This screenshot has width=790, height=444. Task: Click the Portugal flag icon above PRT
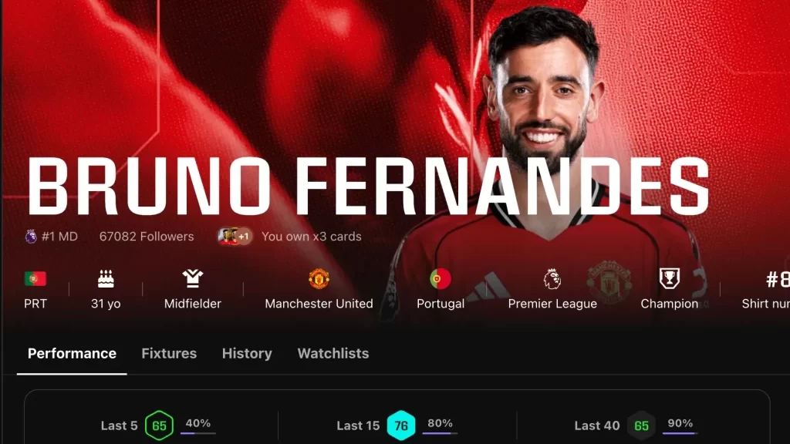click(x=35, y=278)
